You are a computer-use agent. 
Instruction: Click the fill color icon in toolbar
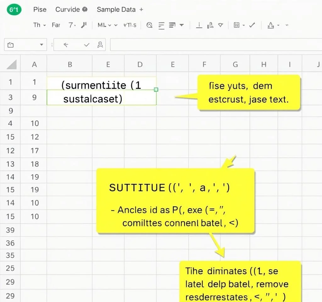point(270,25)
